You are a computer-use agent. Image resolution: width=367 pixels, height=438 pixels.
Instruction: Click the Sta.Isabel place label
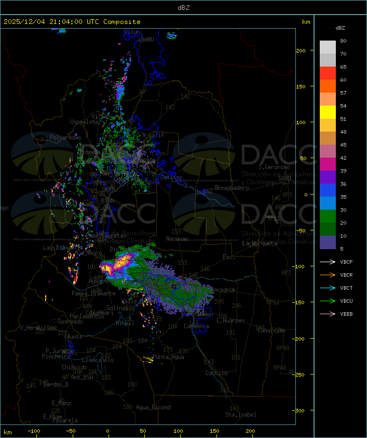241,415
